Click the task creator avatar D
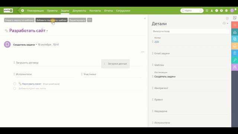Viewport: 238px width, 134px height. (x=7, y=45)
